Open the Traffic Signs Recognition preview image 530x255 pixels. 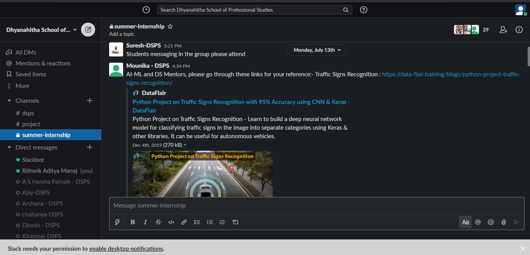203,174
